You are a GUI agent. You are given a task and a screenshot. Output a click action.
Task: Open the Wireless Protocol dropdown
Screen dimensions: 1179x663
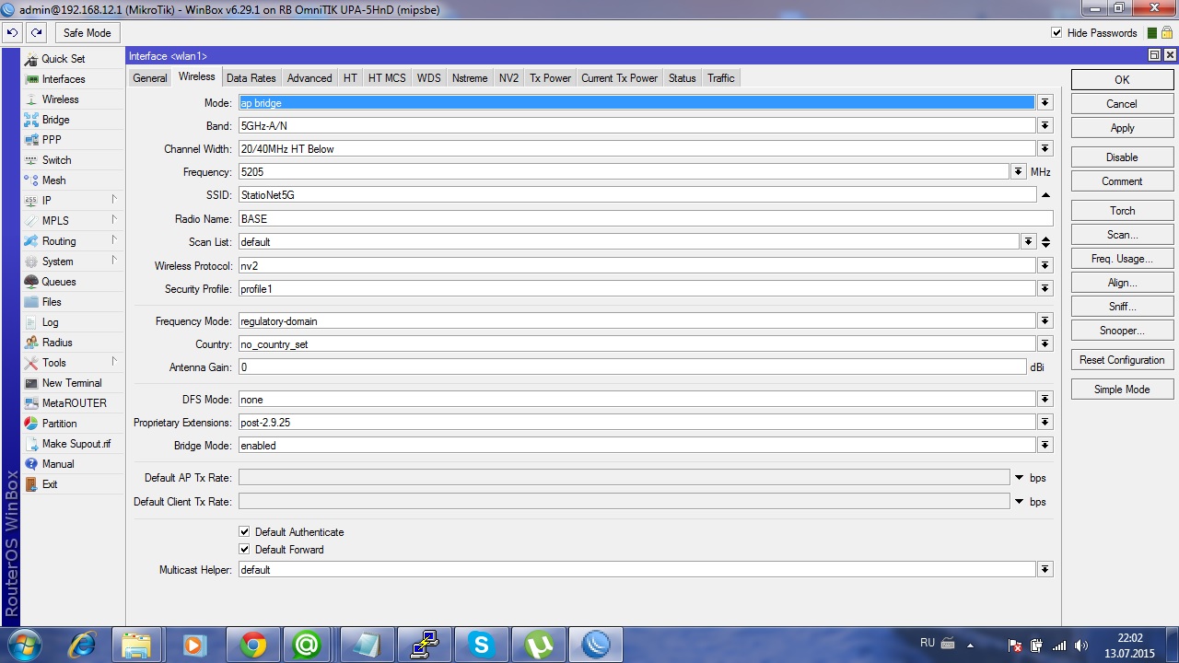tap(1045, 266)
